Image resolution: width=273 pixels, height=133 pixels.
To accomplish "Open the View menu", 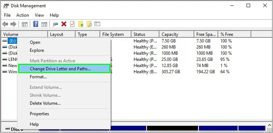I will (39, 15).
